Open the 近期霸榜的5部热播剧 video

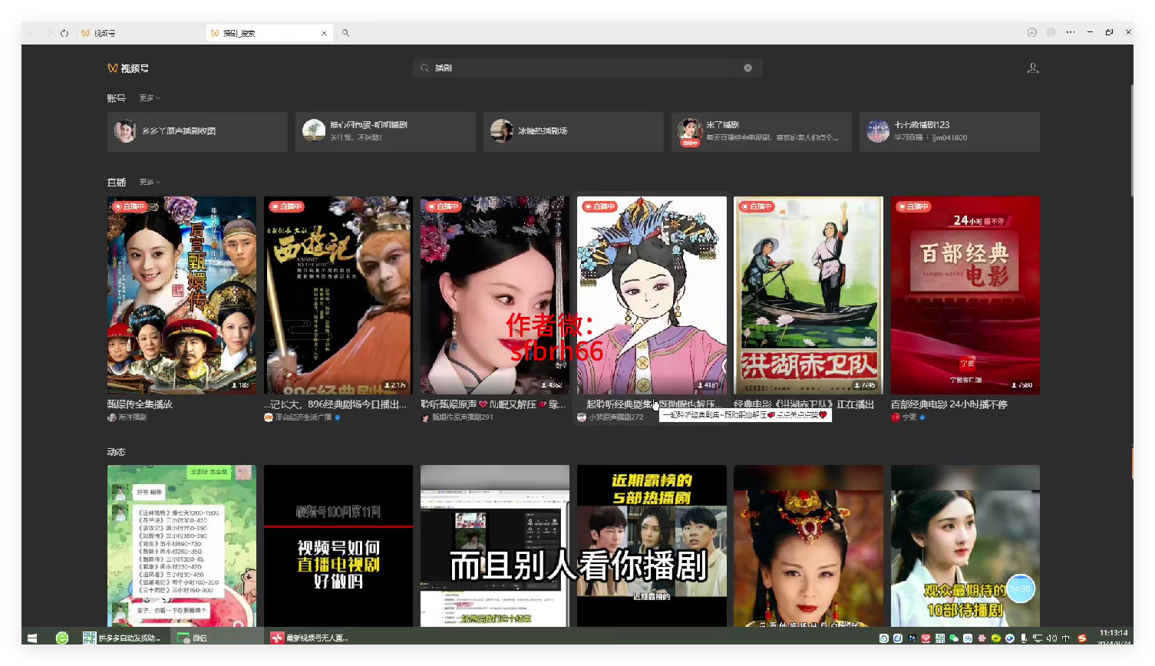click(652, 546)
